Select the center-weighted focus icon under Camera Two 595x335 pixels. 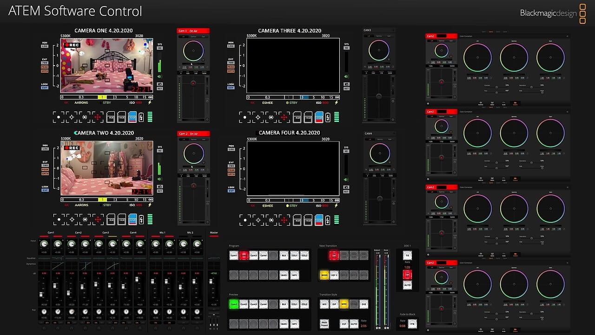tap(85, 219)
